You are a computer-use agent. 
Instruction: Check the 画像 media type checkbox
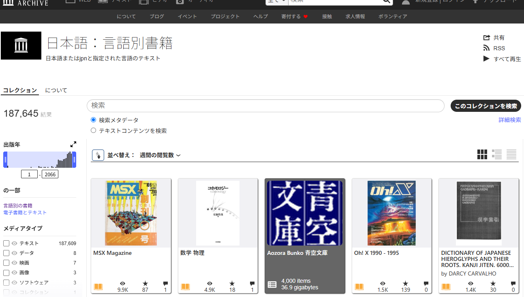click(6, 273)
